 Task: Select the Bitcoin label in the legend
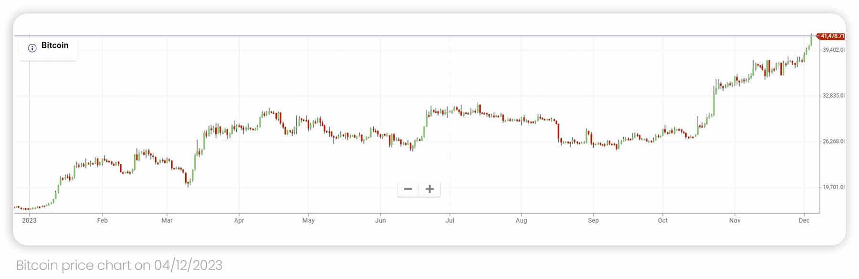pyautogui.click(x=55, y=46)
